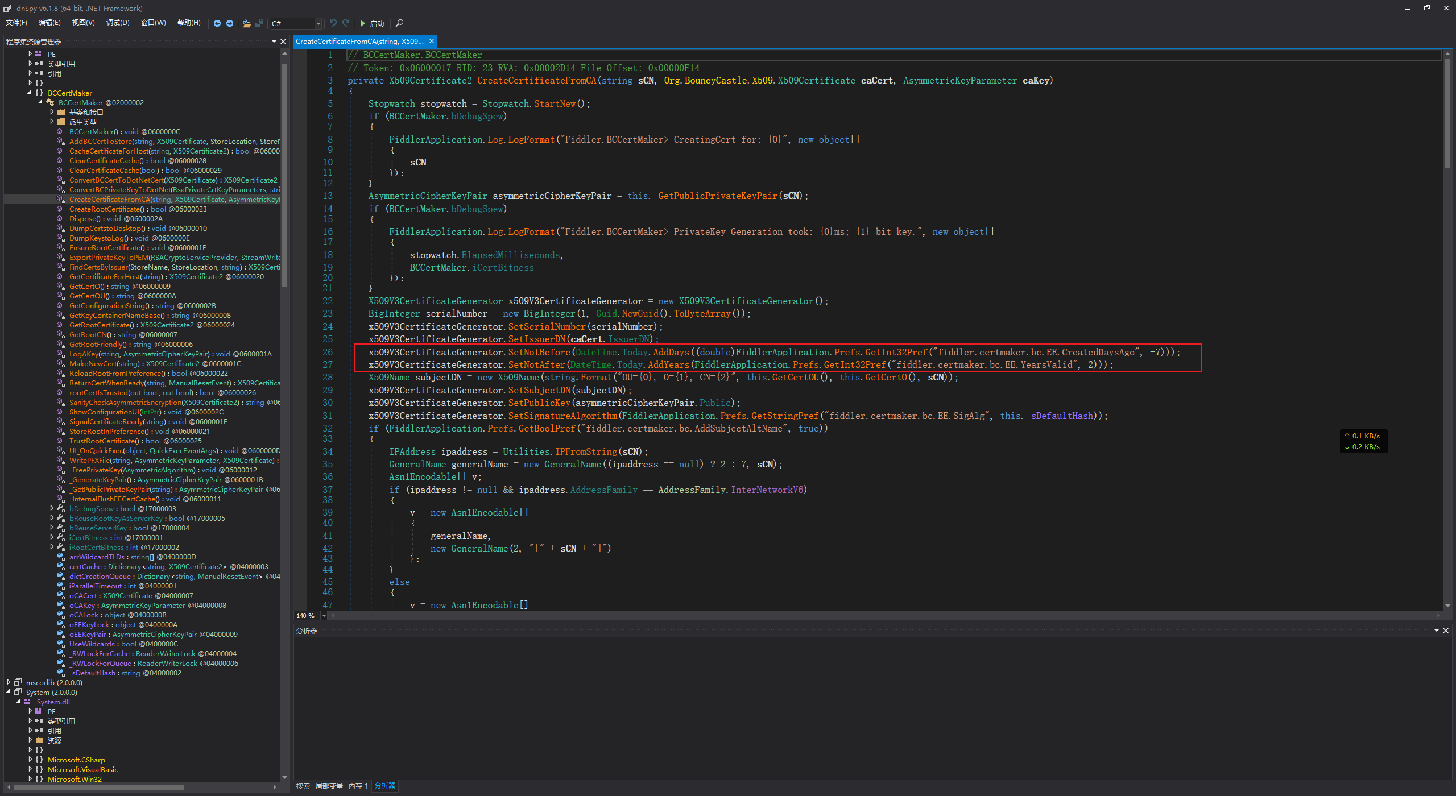Click the method icon beside CreateRootCertificate()
1456x796 pixels.
[60, 209]
